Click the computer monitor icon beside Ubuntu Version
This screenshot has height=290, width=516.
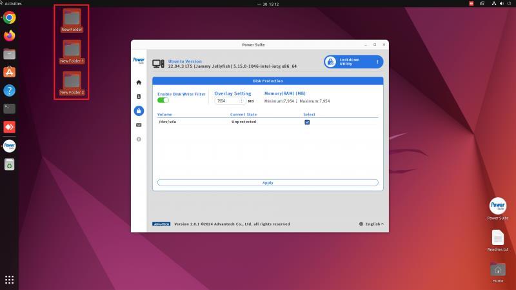coord(158,63)
